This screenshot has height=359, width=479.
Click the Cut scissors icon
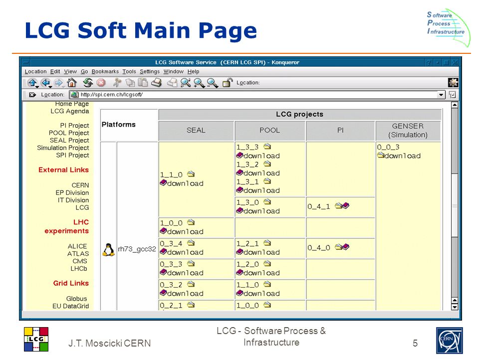point(117,82)
